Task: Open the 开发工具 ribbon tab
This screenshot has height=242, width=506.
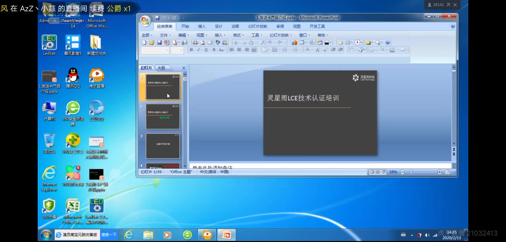Action: click(317, 26)
